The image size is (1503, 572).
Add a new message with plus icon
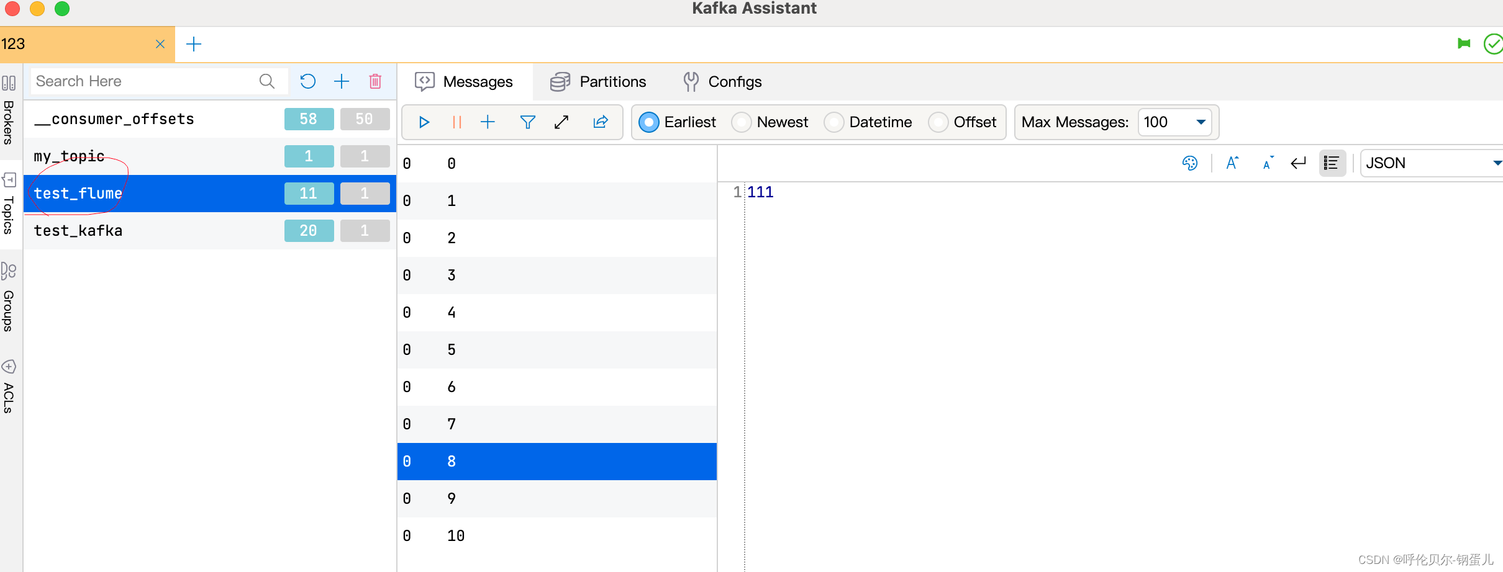click(488, 122)
